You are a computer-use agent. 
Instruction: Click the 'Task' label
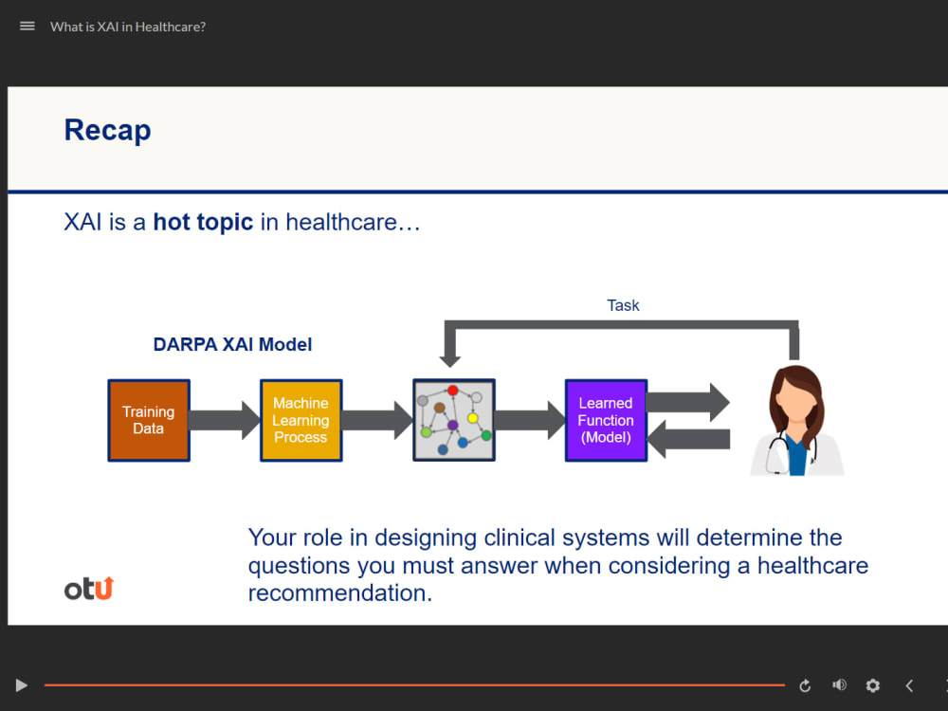[623, 305]
